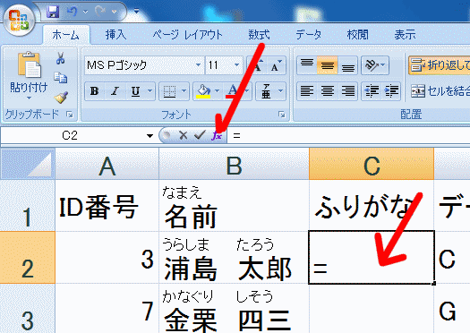Expand the underline style arrow
This screenshot has width=470, height=333.
pos(150,90)
